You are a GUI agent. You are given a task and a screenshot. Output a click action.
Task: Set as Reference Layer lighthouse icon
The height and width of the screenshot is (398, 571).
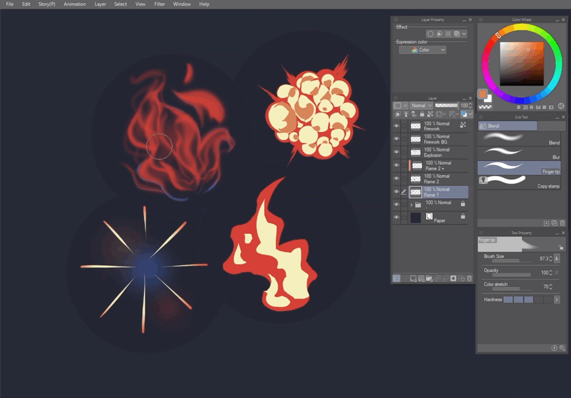[406, 114]
